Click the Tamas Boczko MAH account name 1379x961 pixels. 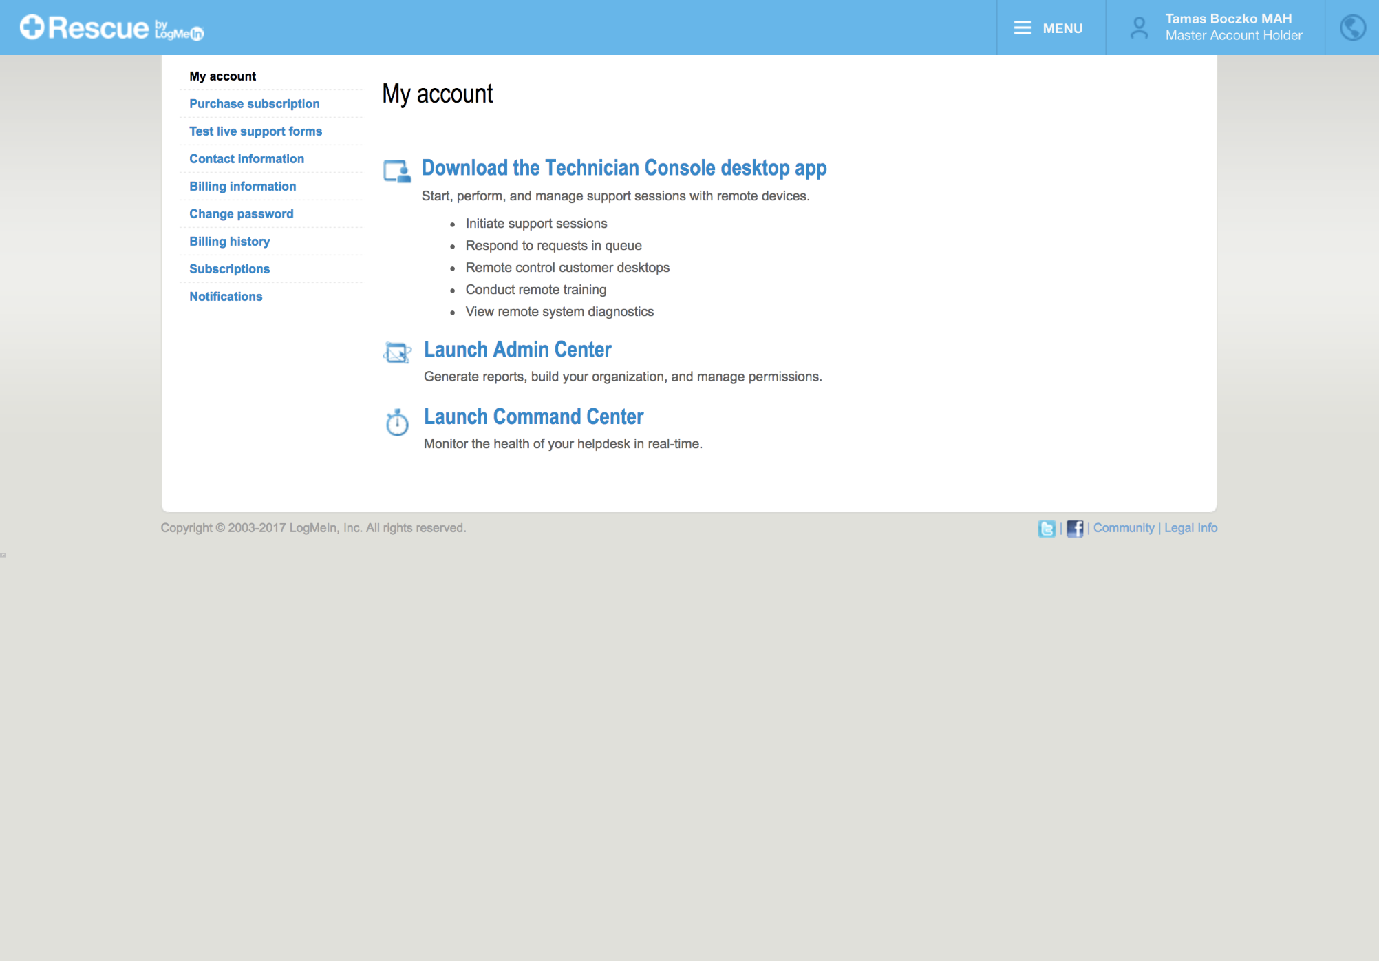1228,19
